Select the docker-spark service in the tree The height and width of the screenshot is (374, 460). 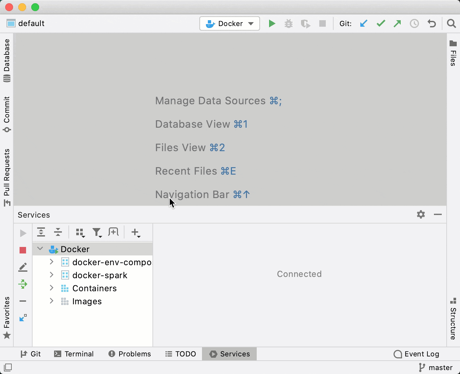click(x=100, y=275)
